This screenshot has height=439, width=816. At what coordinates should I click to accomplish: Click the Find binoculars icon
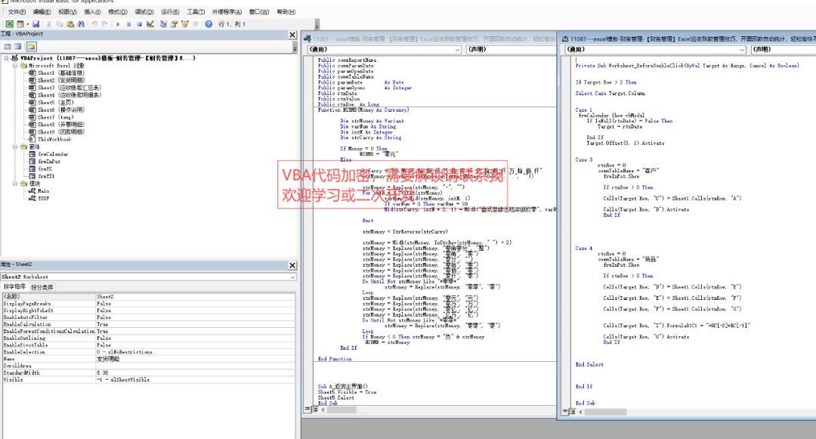tap(82, 24)
